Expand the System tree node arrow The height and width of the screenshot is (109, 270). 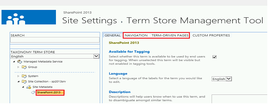click(18, 76)
